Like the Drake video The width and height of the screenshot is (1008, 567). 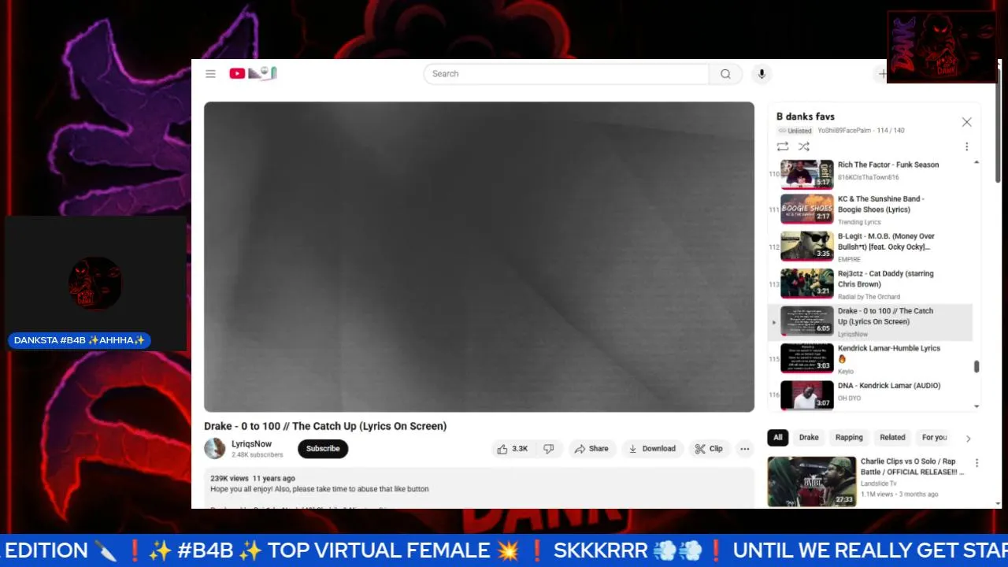coord(512,449)
